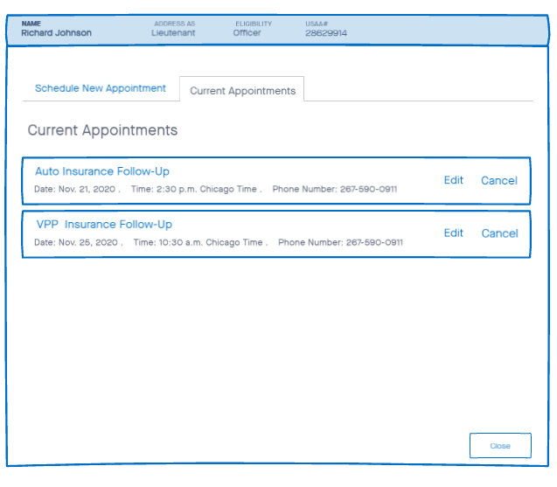This screenshot has width=557, height=487.
Task: Switch to Schedule New Appointment tab
Action: [x=101, y=88]
